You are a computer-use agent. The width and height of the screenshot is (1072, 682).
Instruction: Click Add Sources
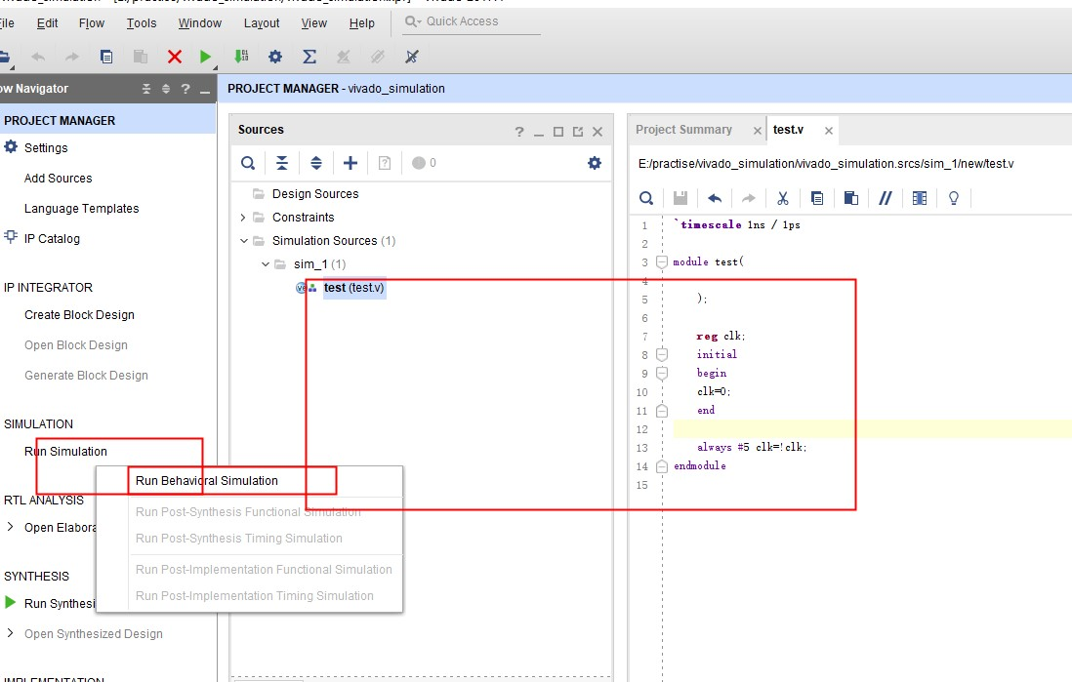pyautogui.click(x=59, y=179)
